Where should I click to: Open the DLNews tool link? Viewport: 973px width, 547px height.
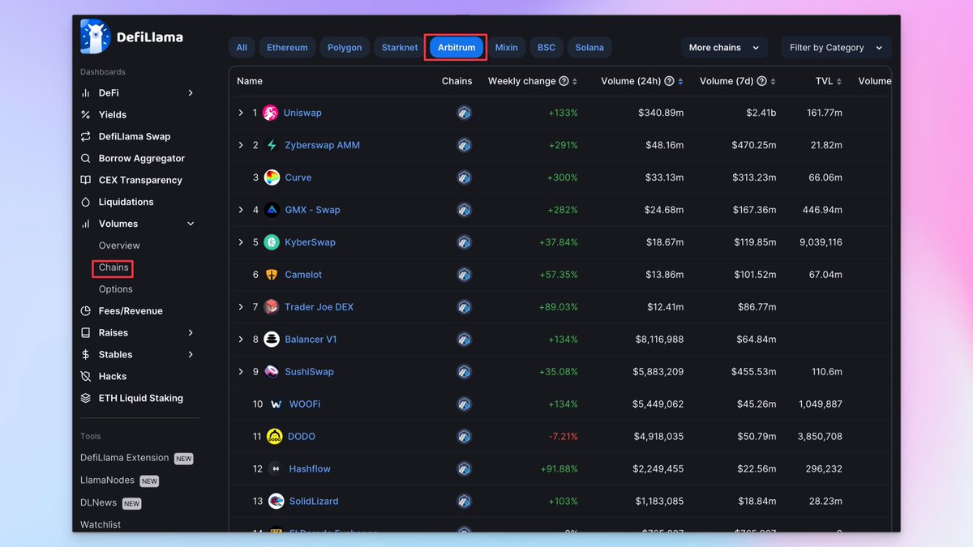(100, 502)
